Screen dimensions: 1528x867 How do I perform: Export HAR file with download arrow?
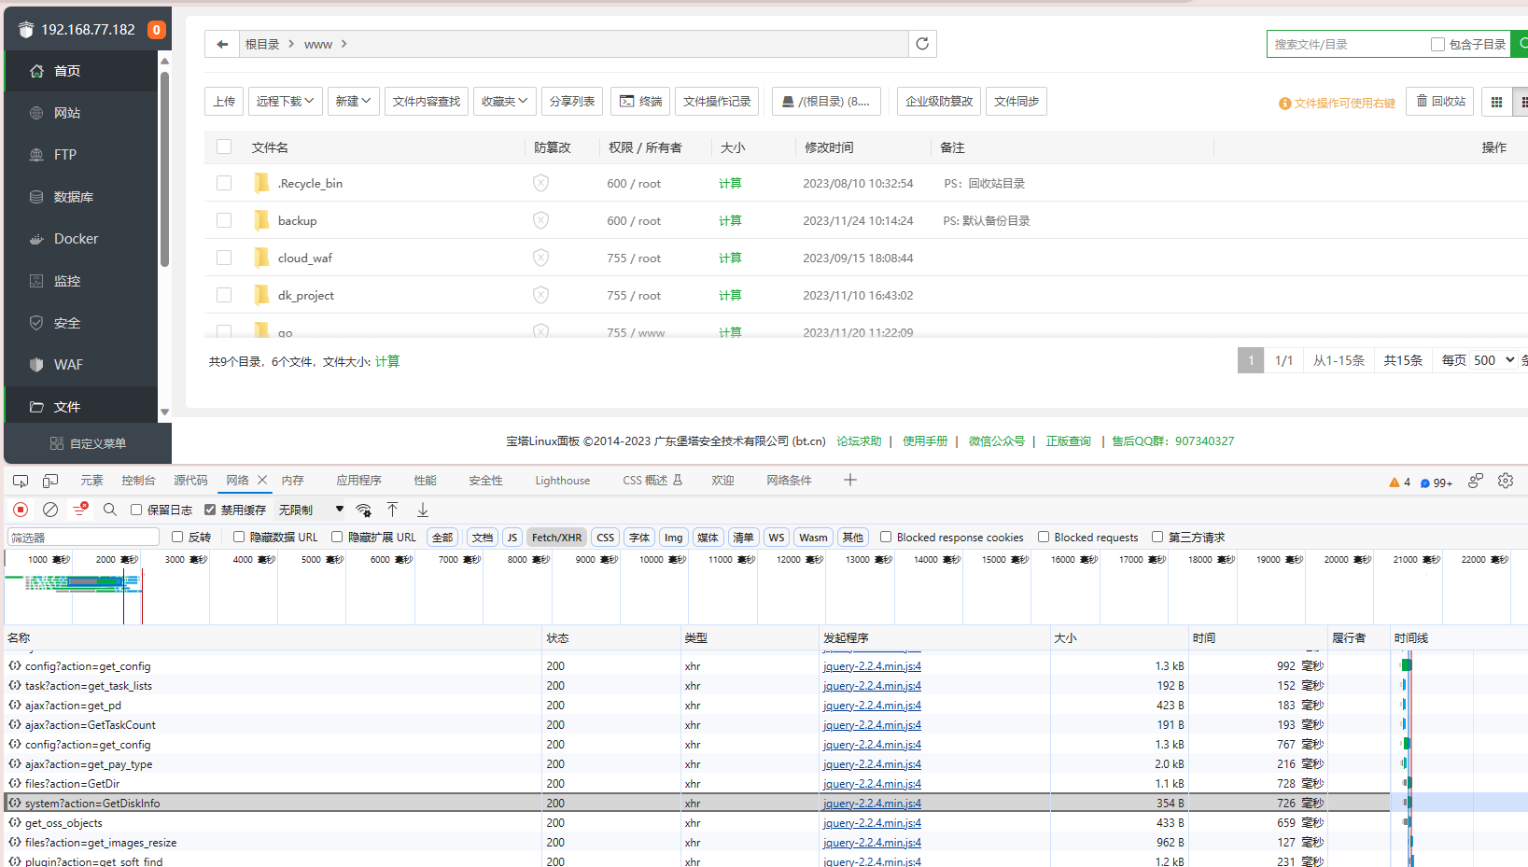423,510
